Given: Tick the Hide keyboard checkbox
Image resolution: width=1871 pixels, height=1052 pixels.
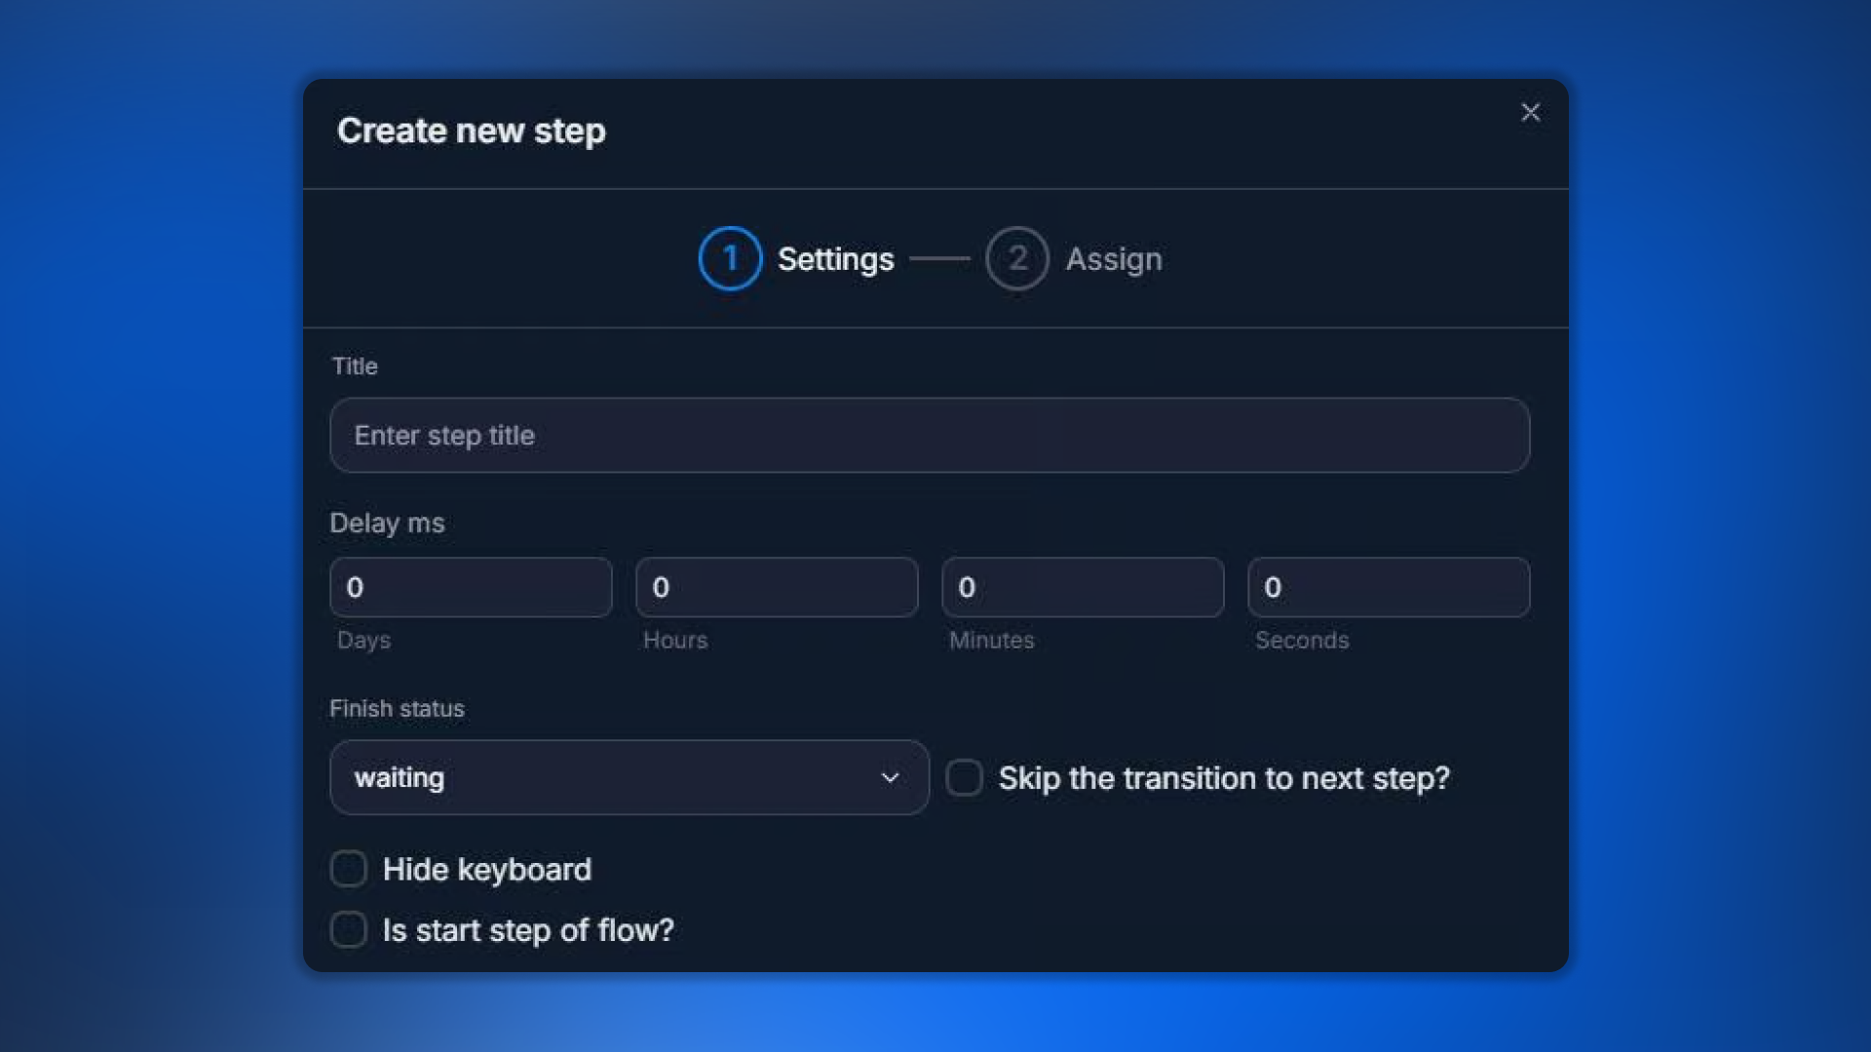Looking at the screenshot, I should click(349, 869).
